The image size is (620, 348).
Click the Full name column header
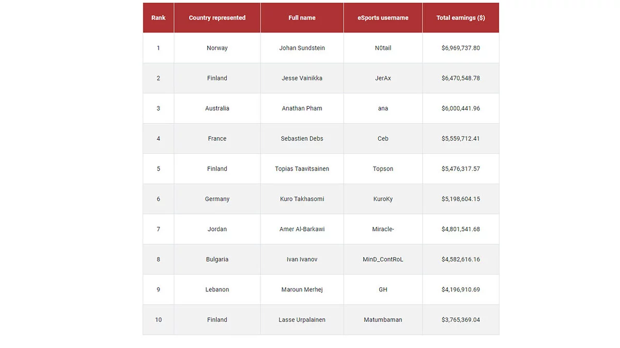click(302, 18)
